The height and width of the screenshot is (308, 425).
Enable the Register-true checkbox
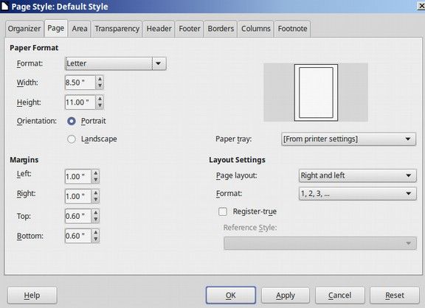(223, 211)
